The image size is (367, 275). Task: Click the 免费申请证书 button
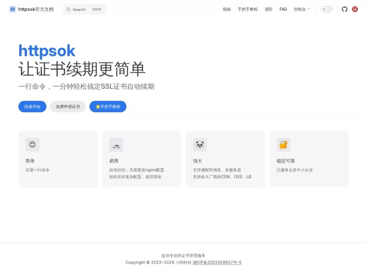(x=68, y=107)
